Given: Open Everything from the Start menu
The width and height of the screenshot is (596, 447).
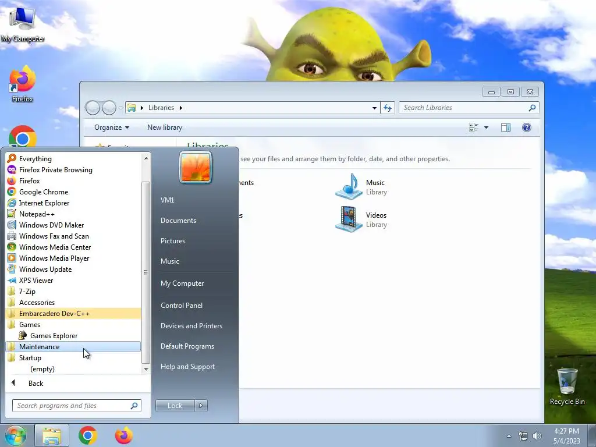Looking at the screenshot, I should (x=73, y=159).
